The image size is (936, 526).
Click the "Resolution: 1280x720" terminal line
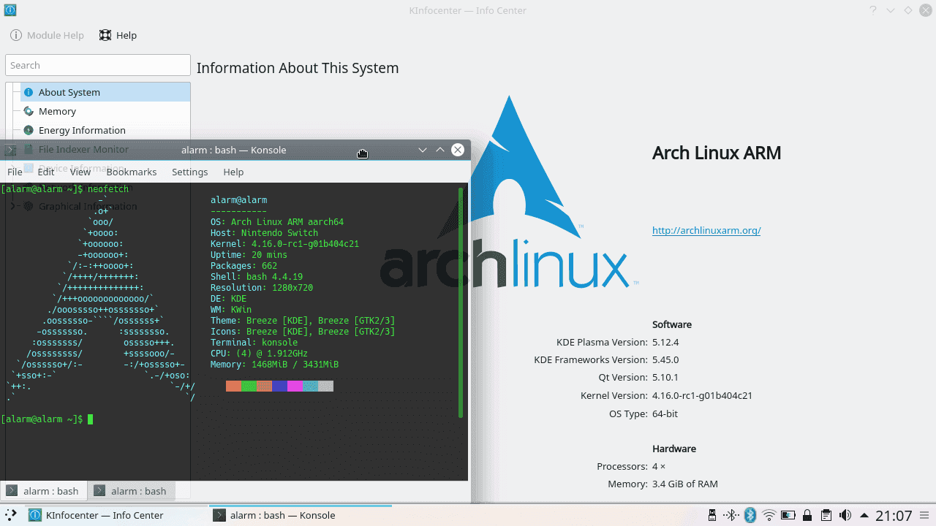click(262, 288)
